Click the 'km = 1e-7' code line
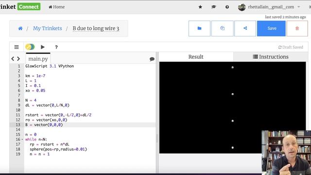The width and height of the screenshot is (311, 175). click(x=35, y=76)
